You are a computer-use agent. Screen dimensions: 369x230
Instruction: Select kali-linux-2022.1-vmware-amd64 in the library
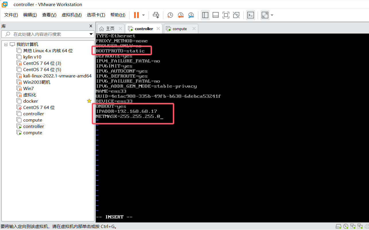click(57, 76)
